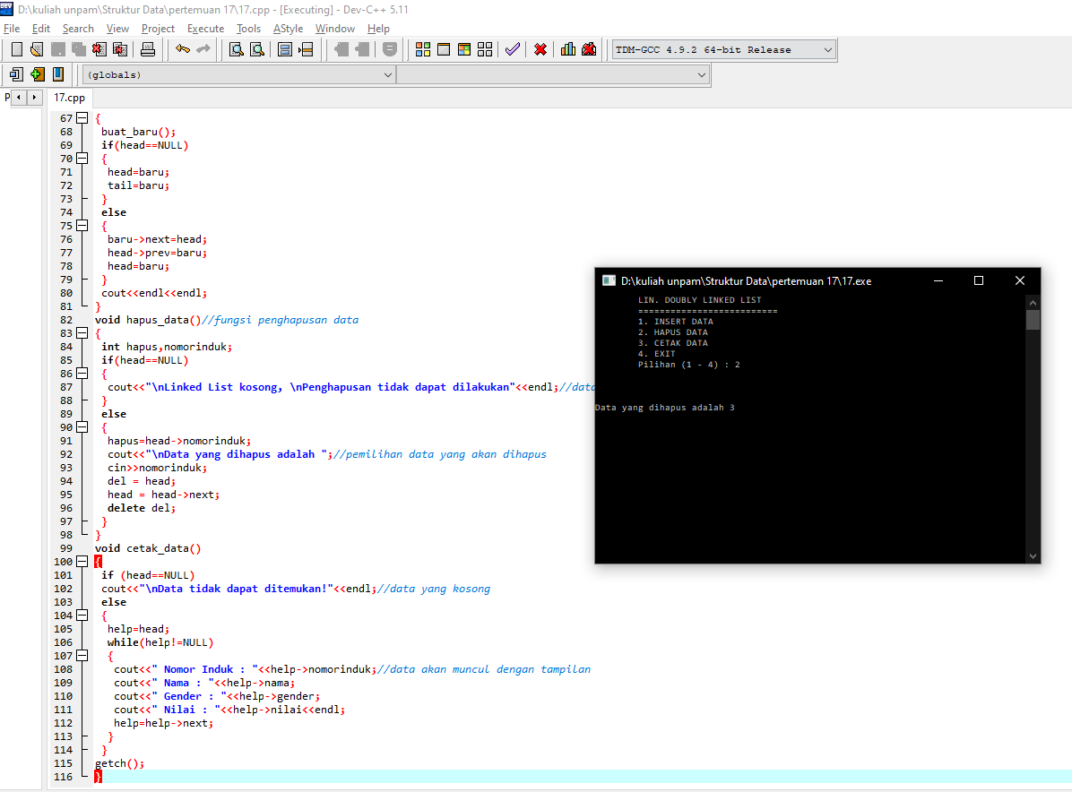
Task: Open the Execute menu
Action: 206,29
